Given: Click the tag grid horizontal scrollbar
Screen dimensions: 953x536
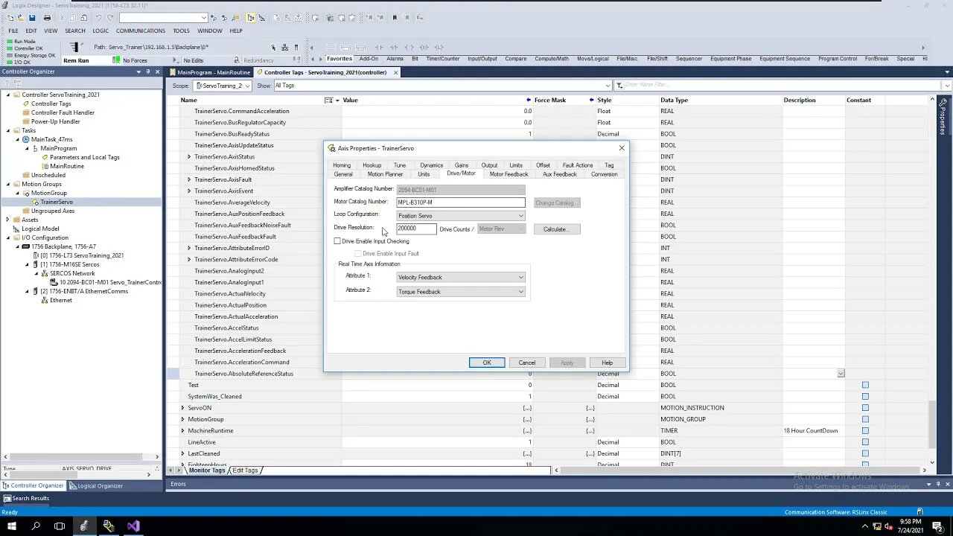Looking at the screenshot, I should pos(740,470).
